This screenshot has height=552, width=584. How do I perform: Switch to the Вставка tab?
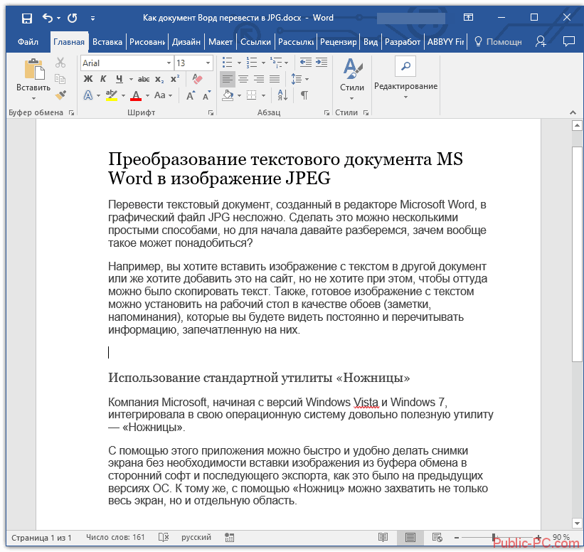click(x=107, y=42)
